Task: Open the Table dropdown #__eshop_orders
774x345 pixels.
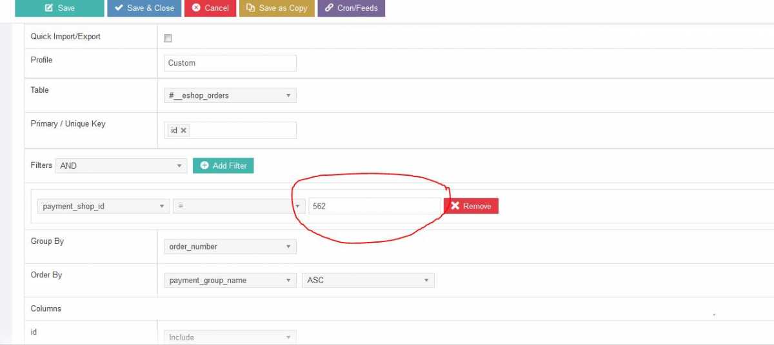Action: pyautogui.click(x=230, y=95)
